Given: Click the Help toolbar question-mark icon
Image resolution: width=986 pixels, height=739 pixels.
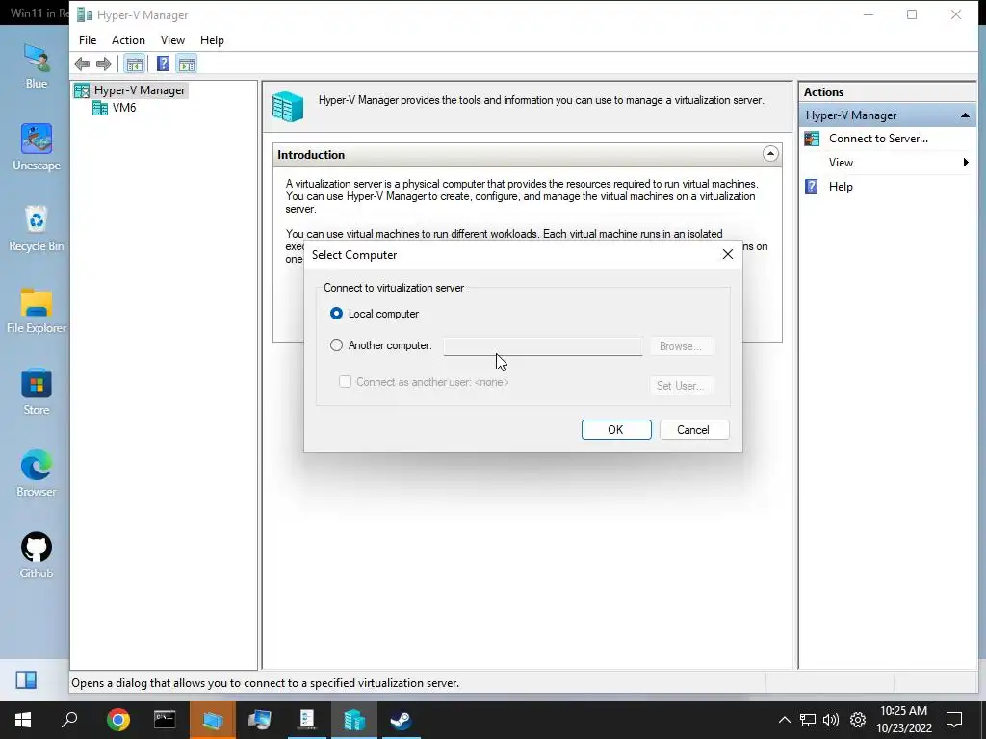Looking at the screenshot, I should pos(163,64).
